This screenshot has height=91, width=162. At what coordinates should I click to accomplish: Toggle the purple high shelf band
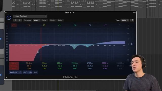pos(105,25)
